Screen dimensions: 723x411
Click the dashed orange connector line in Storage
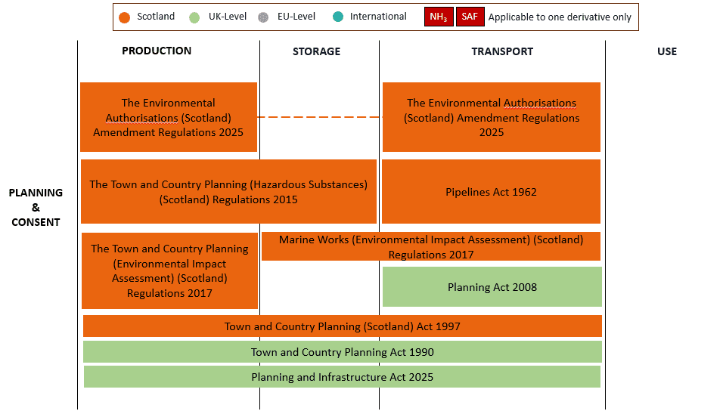pyautogui.click(x=320, y=117)
